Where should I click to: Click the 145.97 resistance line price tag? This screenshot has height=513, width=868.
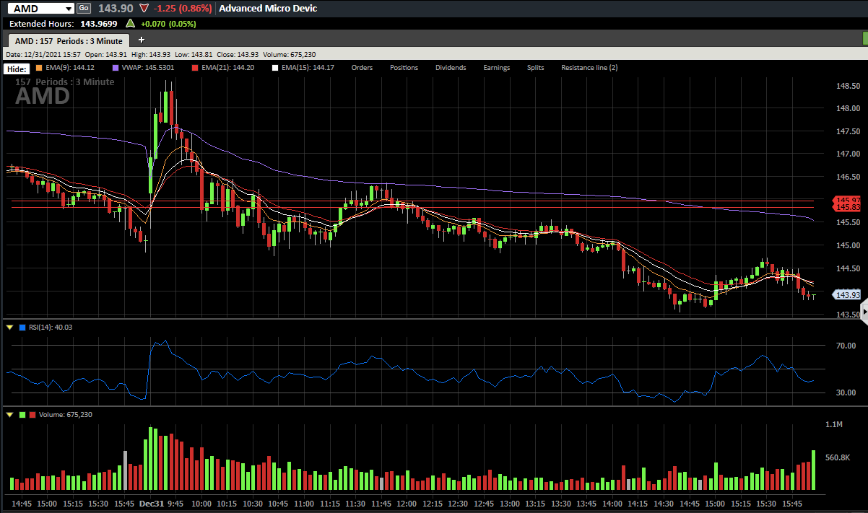click(x=846, y=200)
